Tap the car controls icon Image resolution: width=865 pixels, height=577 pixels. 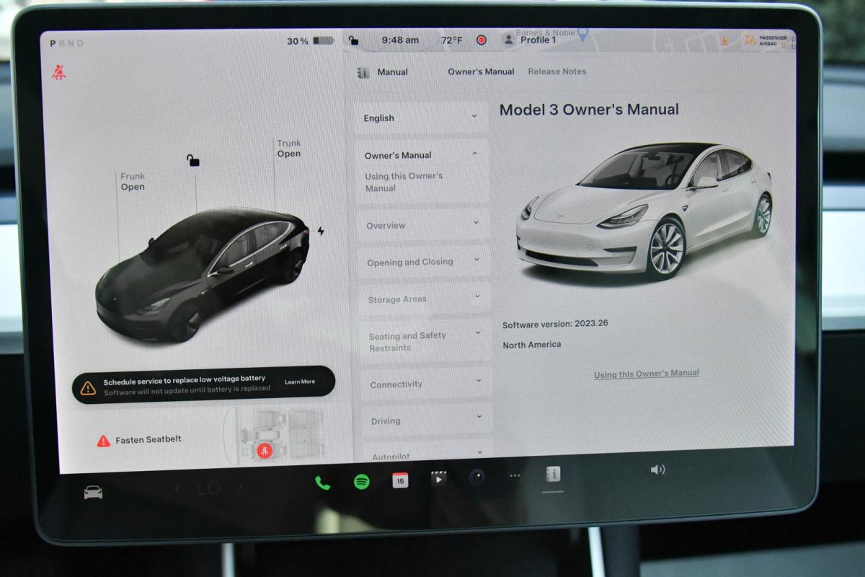click(93, 492)
